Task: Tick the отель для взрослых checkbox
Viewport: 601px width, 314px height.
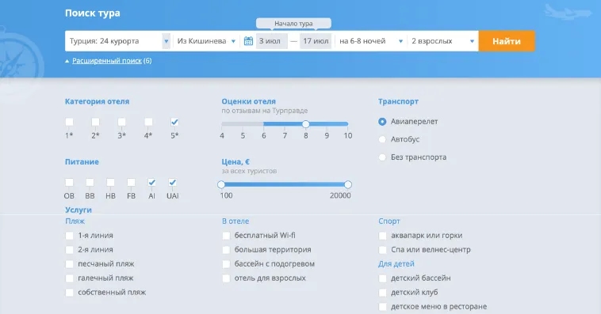Action: pyautogui.click(x=226, y=278)
